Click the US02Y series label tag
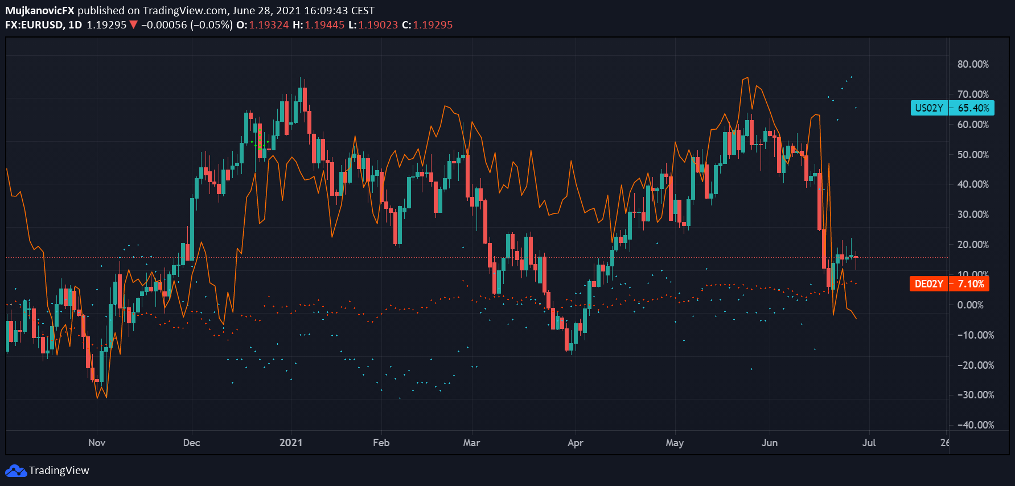Viewport: 1015px width, 486px height. [929, 108]
